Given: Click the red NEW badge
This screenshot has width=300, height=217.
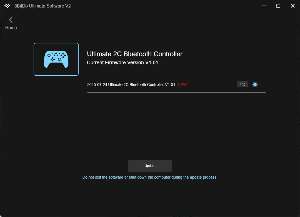Looking at the screenshot, I should point(182,85).
